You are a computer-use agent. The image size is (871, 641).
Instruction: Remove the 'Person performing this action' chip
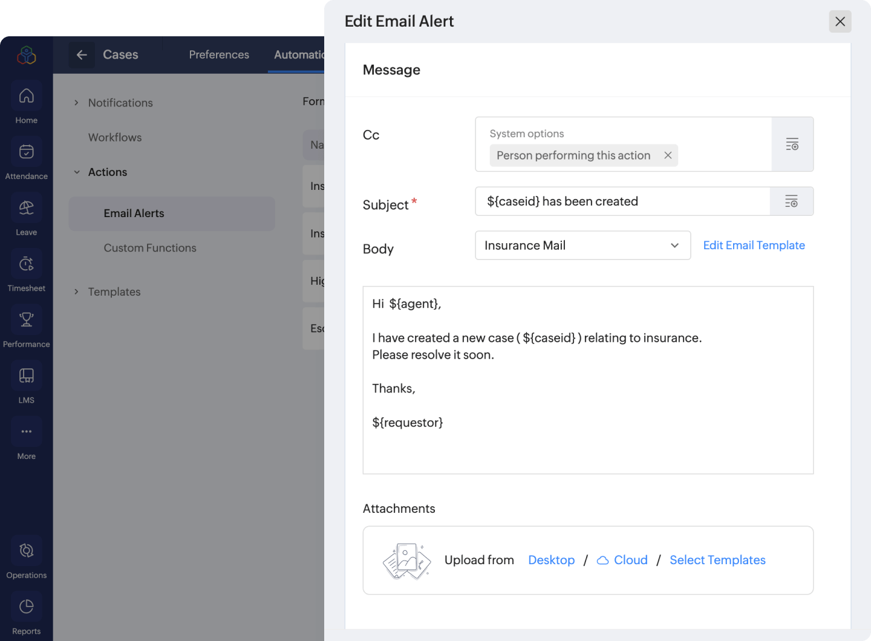(668, 155)
